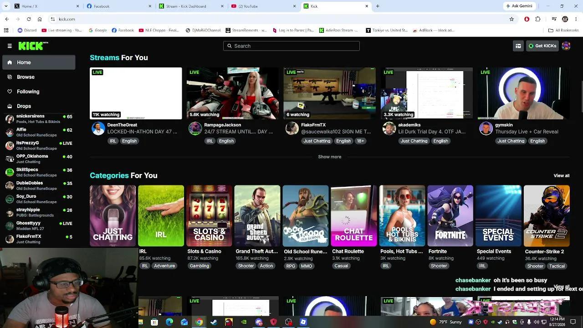The height and width of the screenshot is (328, 583).
Task: Switch to the YouTube browser tab
Action: point(264,6)
